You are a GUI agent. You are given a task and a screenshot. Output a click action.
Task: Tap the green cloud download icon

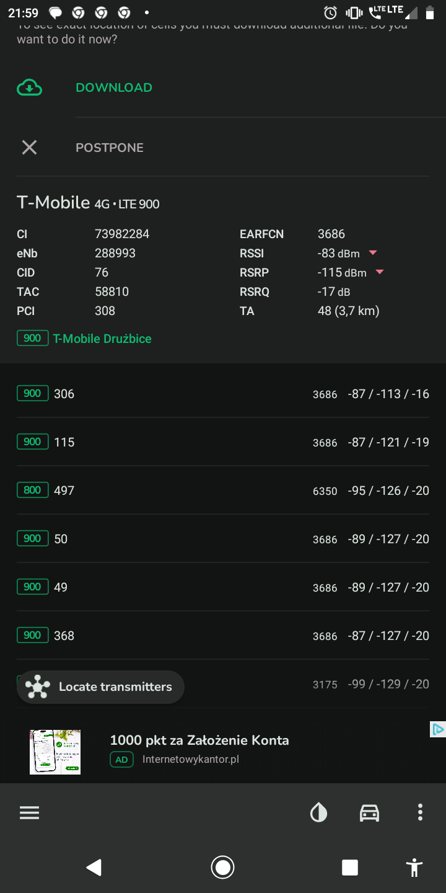(29, 88)
